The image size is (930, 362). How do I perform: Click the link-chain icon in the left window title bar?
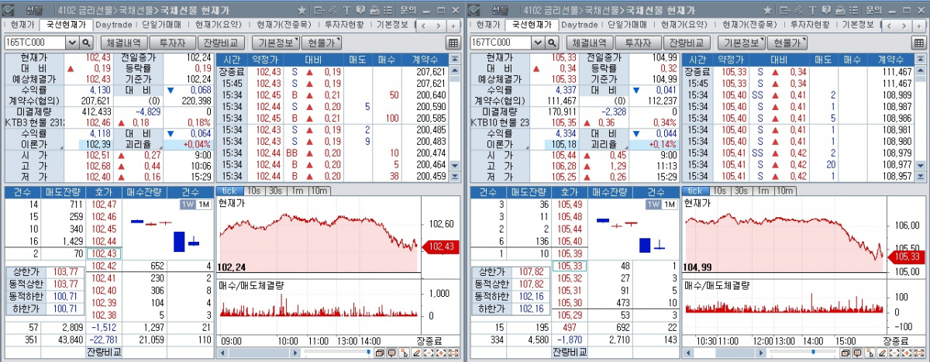(332, 10)
